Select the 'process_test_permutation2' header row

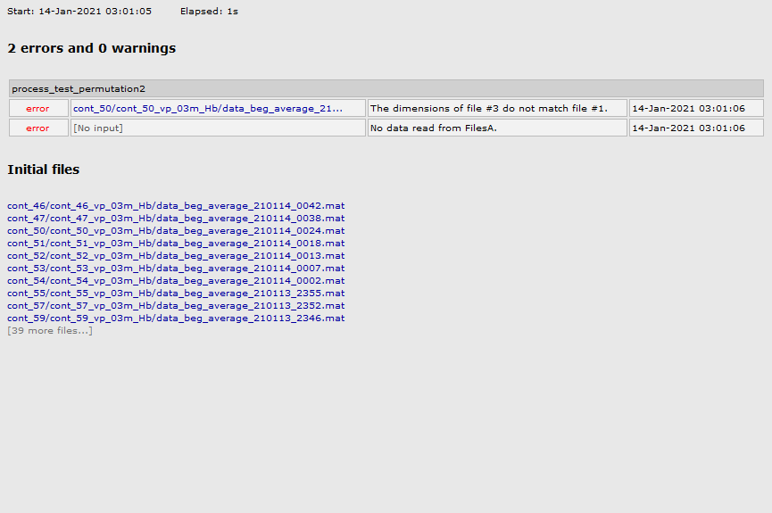tap(386, 88)
